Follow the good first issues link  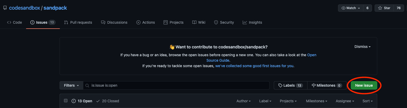pyautogui.click(x=254, y=66)
